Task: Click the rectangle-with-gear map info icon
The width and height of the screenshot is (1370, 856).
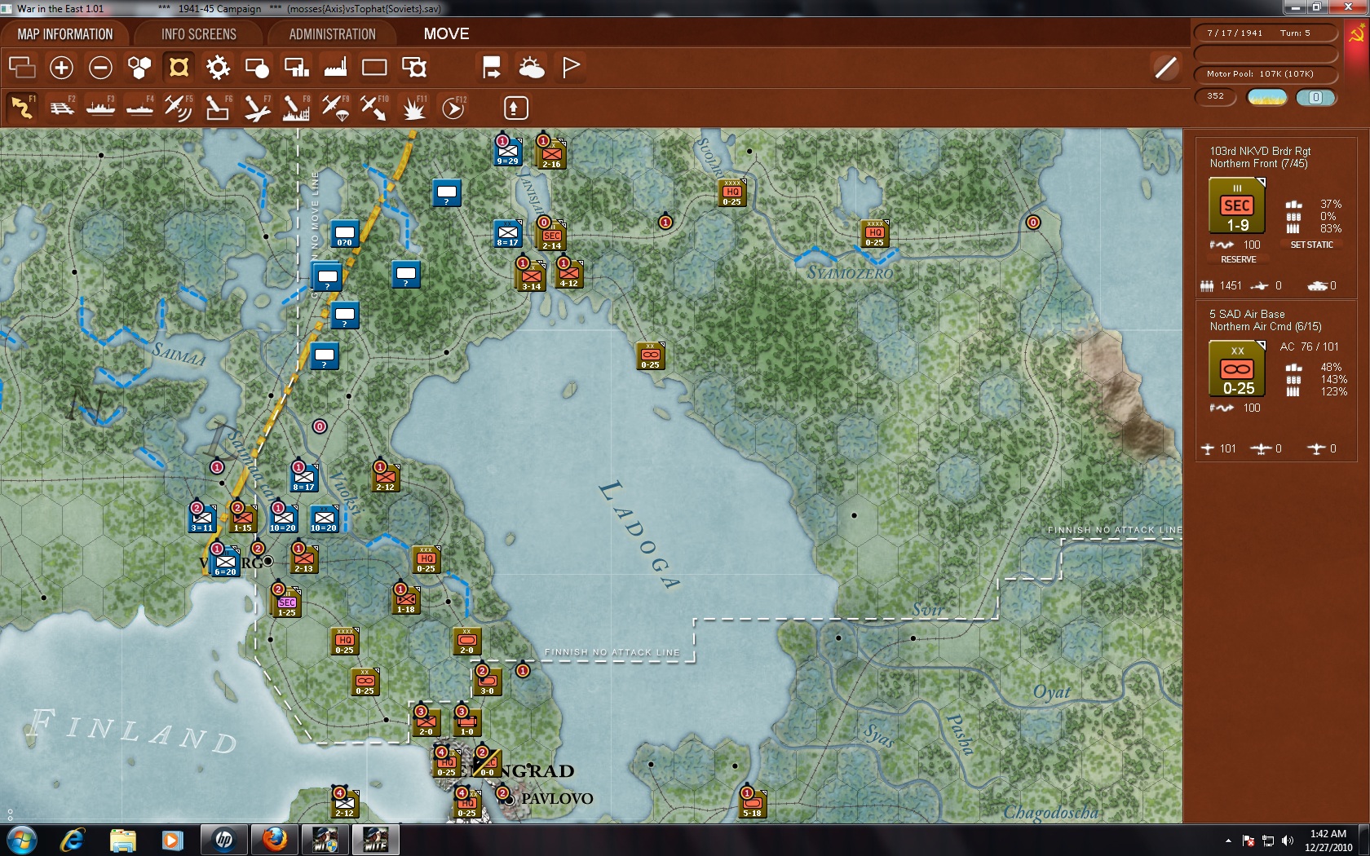Action: click(x=413, y=67)
